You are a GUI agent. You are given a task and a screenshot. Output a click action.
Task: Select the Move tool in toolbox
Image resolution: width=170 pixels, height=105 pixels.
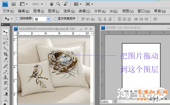(x=5, y=32)
